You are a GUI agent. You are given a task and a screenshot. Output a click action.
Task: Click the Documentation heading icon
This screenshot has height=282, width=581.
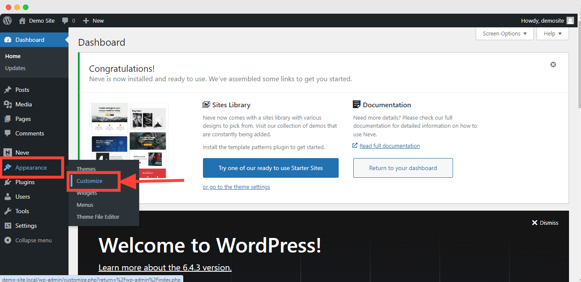[357, 105]
